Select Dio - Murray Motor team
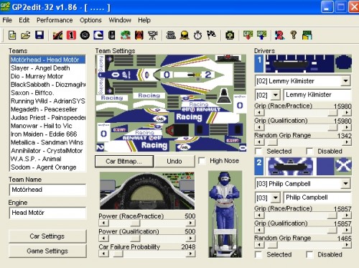359x268 pixels. coord(47,76)
